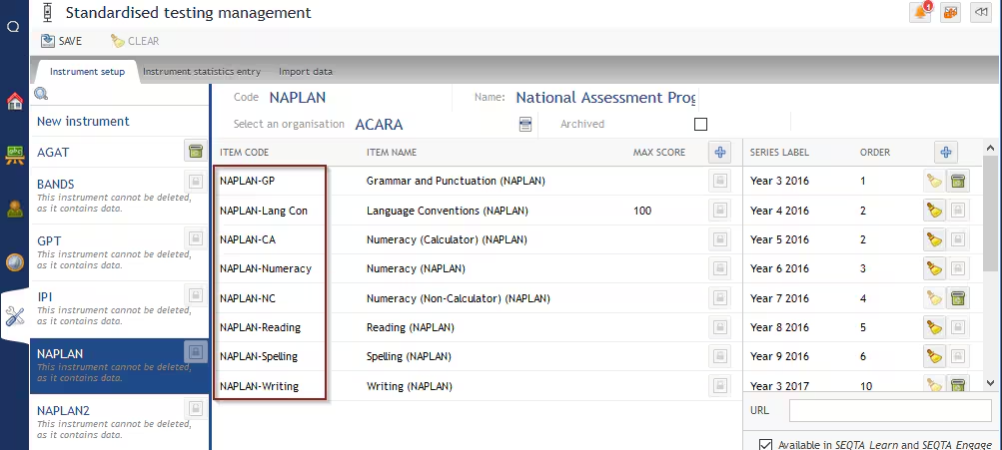Open the globe icon in left sidebar
Image resolution: width=1002 pixels, height=450 pixels.
(x=15, y=262)
